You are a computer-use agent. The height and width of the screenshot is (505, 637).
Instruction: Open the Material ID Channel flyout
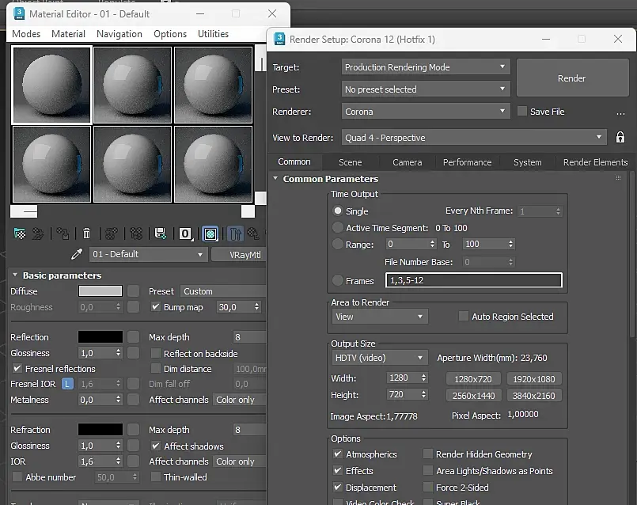click(x=186, y=234)
